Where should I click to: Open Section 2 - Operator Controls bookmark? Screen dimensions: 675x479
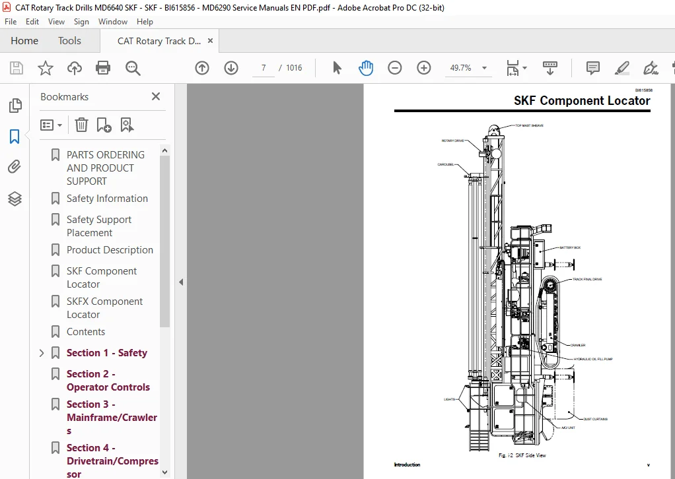(x=108, y=381)
